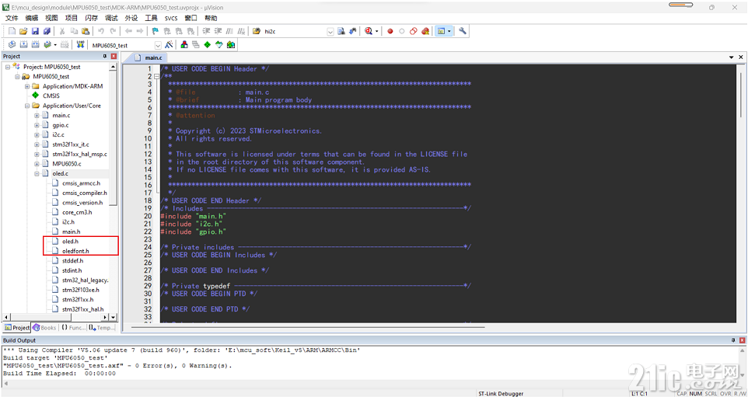The image size is (748, 397).
Task: Click the Build target icon
Action: [24, 45]
